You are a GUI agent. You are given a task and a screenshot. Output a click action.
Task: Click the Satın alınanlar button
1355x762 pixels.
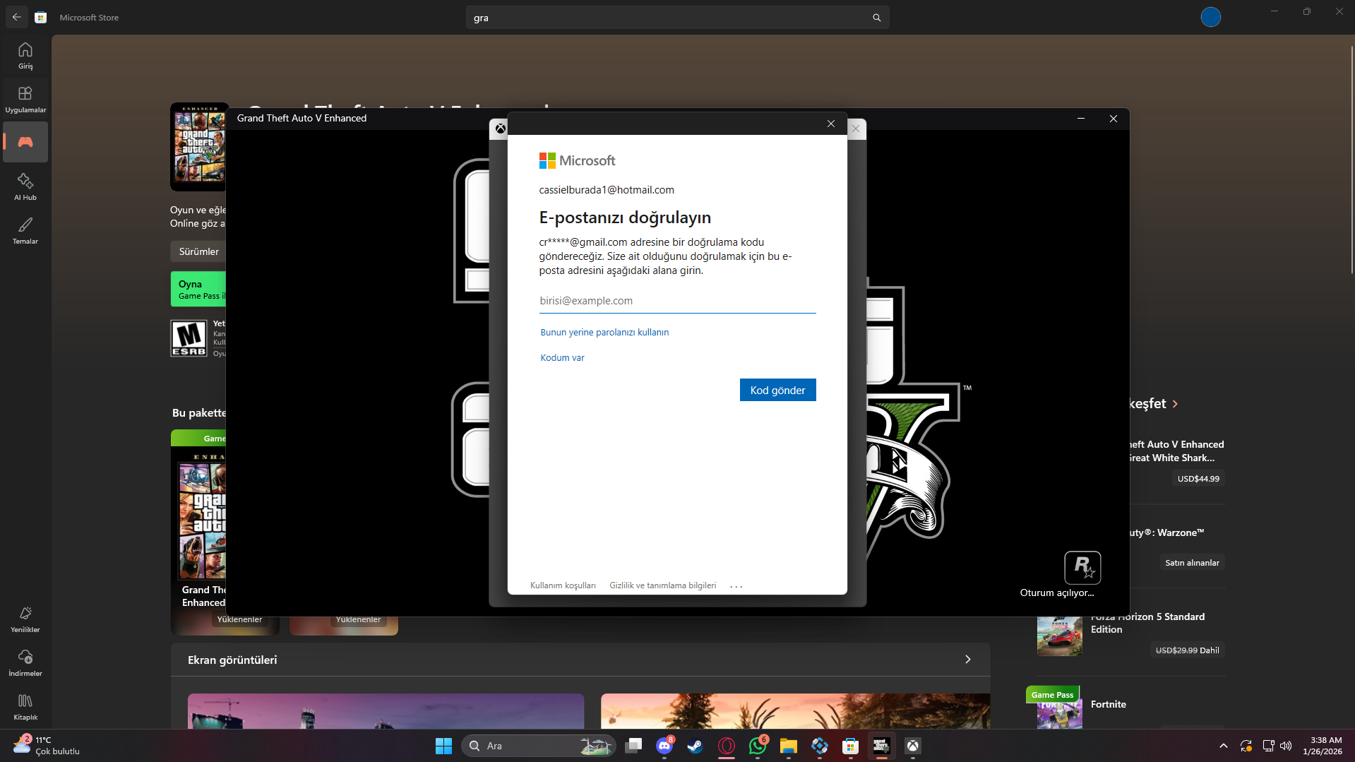pos(1192,563)
